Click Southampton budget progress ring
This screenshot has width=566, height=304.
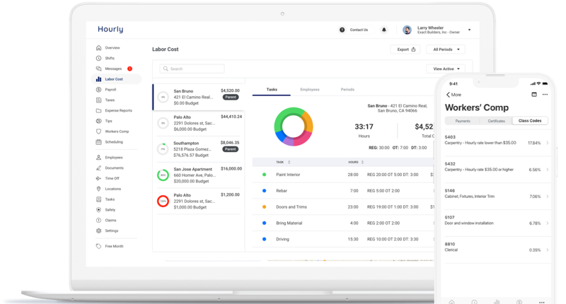point(163,149)
